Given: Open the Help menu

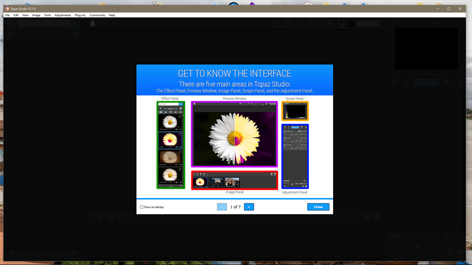Looking at the screenshot, I should [x=112, y=15].
